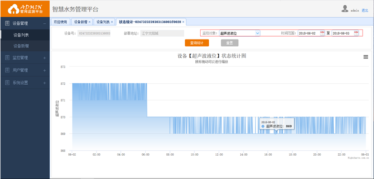Click the 用户管理 menu icon

pyautogui.click(x=7, y=70)
